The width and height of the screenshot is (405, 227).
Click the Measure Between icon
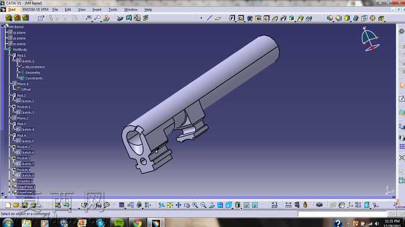pyautogui.click(x=288, y=205)
